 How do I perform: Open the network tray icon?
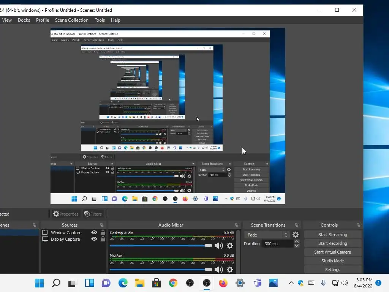(x=335, y=283)
